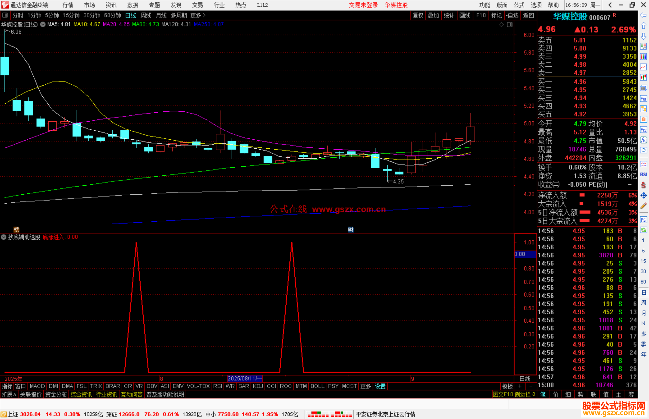Image resolution: width=649 pixels, height=419 pixels.
Task: Toggle the left panel icon before 分时
Action: pyautogui.click(x=5, y=15)
